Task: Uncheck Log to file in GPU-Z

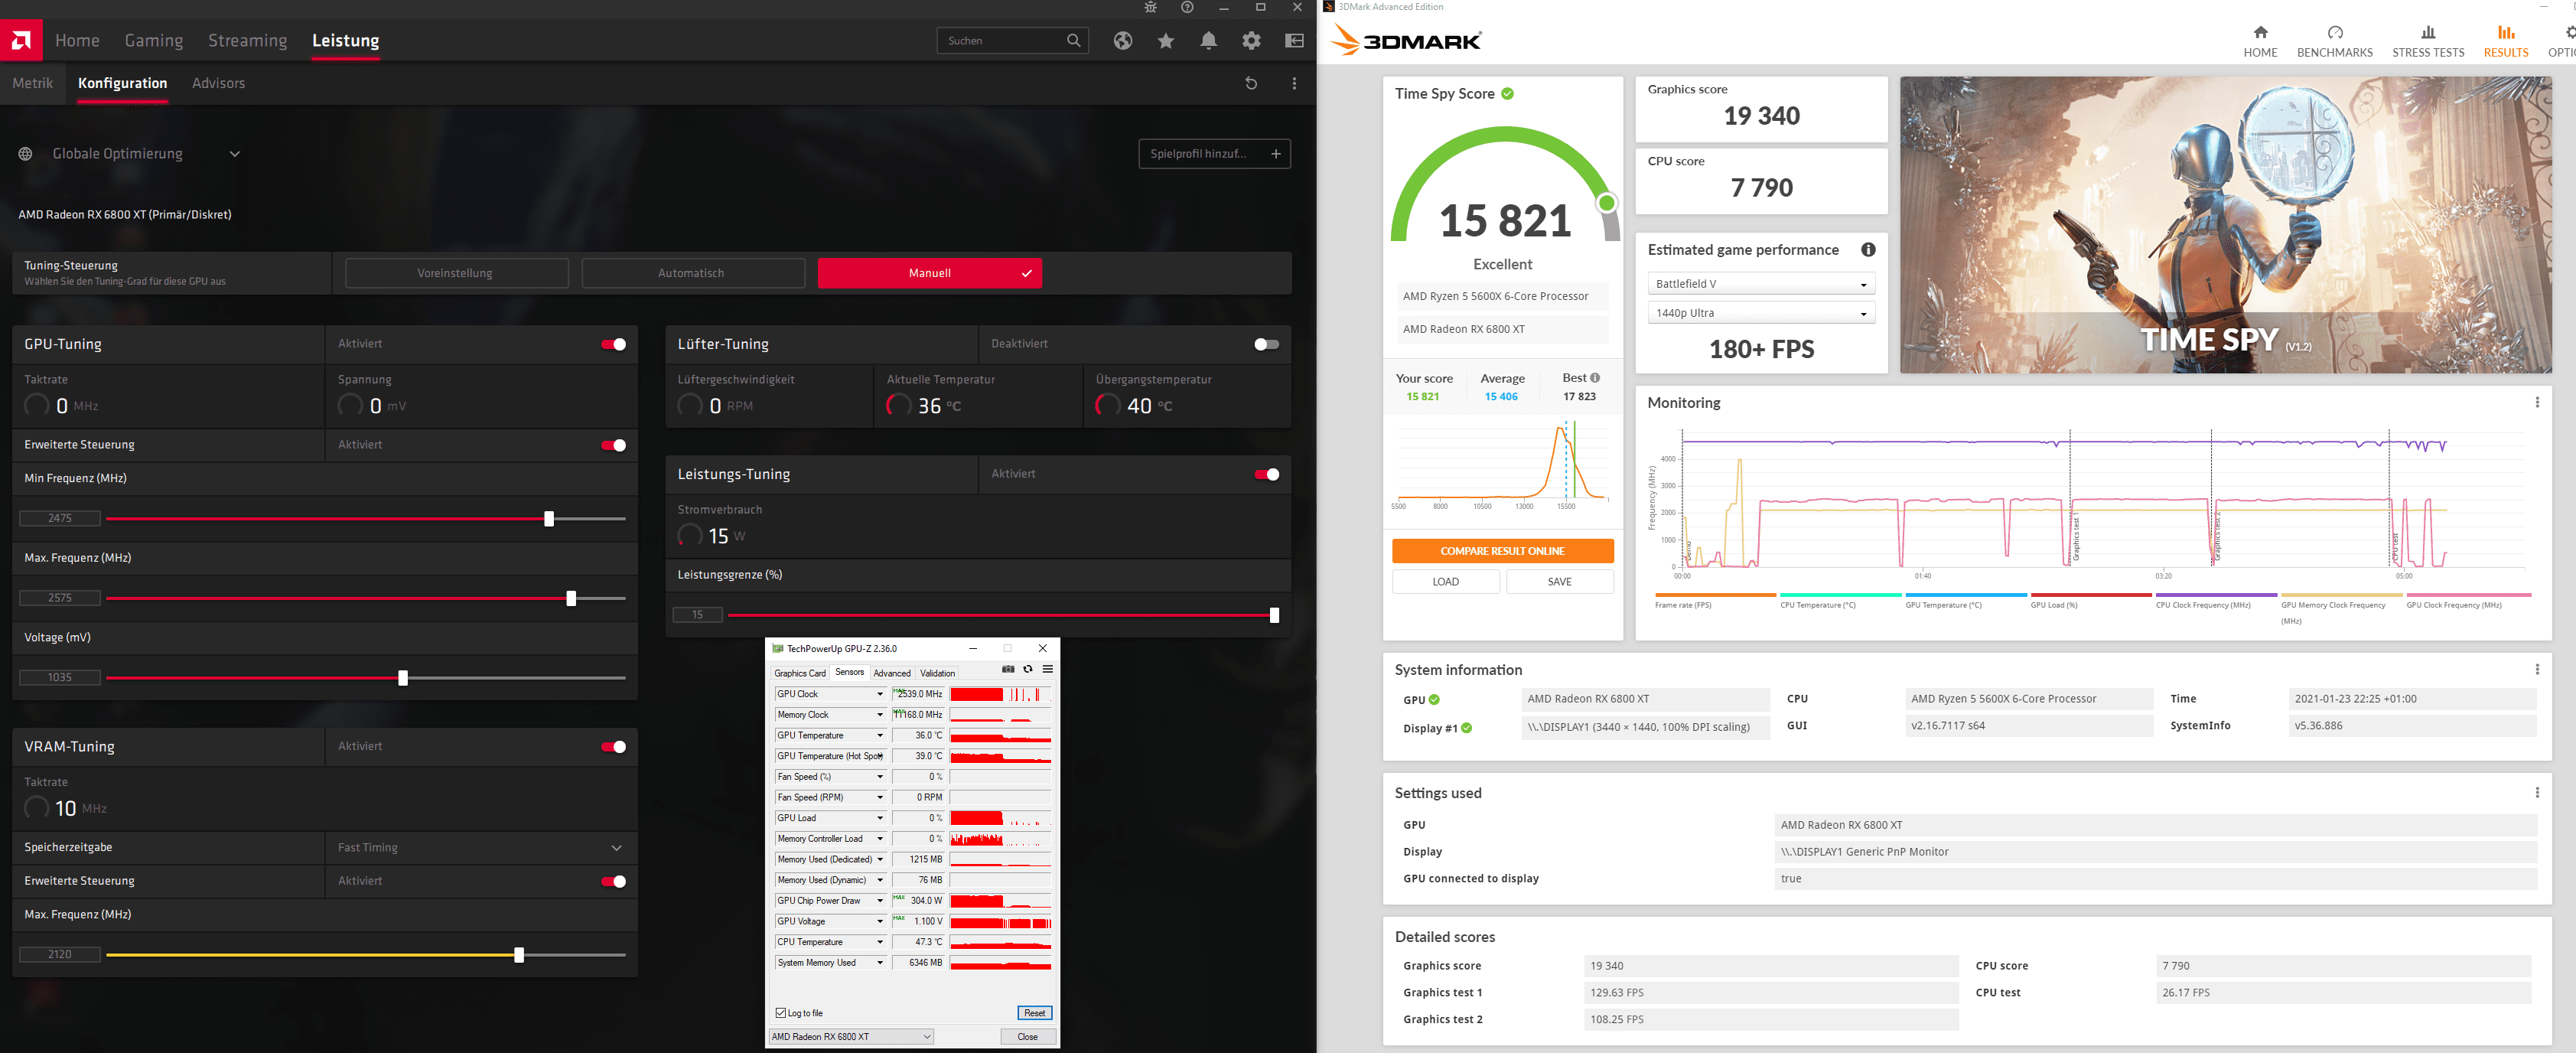Action: point(781,1013)
